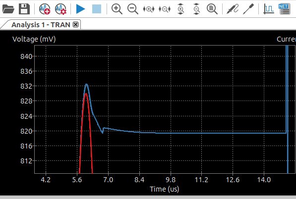Click the 840 tick on the voltage axis

[x=26, y=56]
